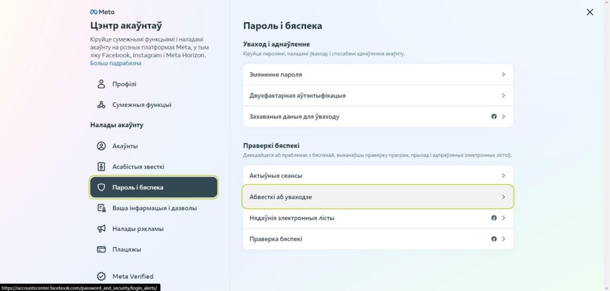Screen dimensions: 610x291
Task: Open Двухфактарная аўтэнтыфікацыя option
Action: [378, 95]
